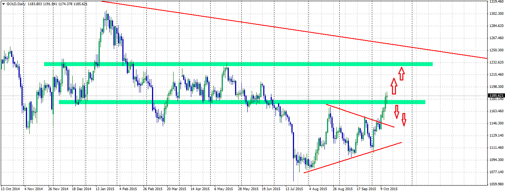Click the 1181.140 price axis label
Image resolution: width=505 pixels, height=192 pixels.
coord(497,99)
